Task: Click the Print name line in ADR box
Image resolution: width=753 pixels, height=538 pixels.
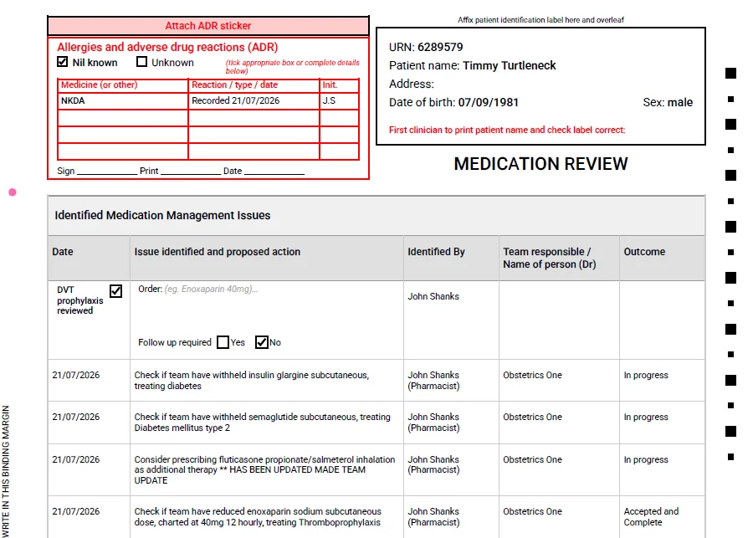Action: point(191,171)
